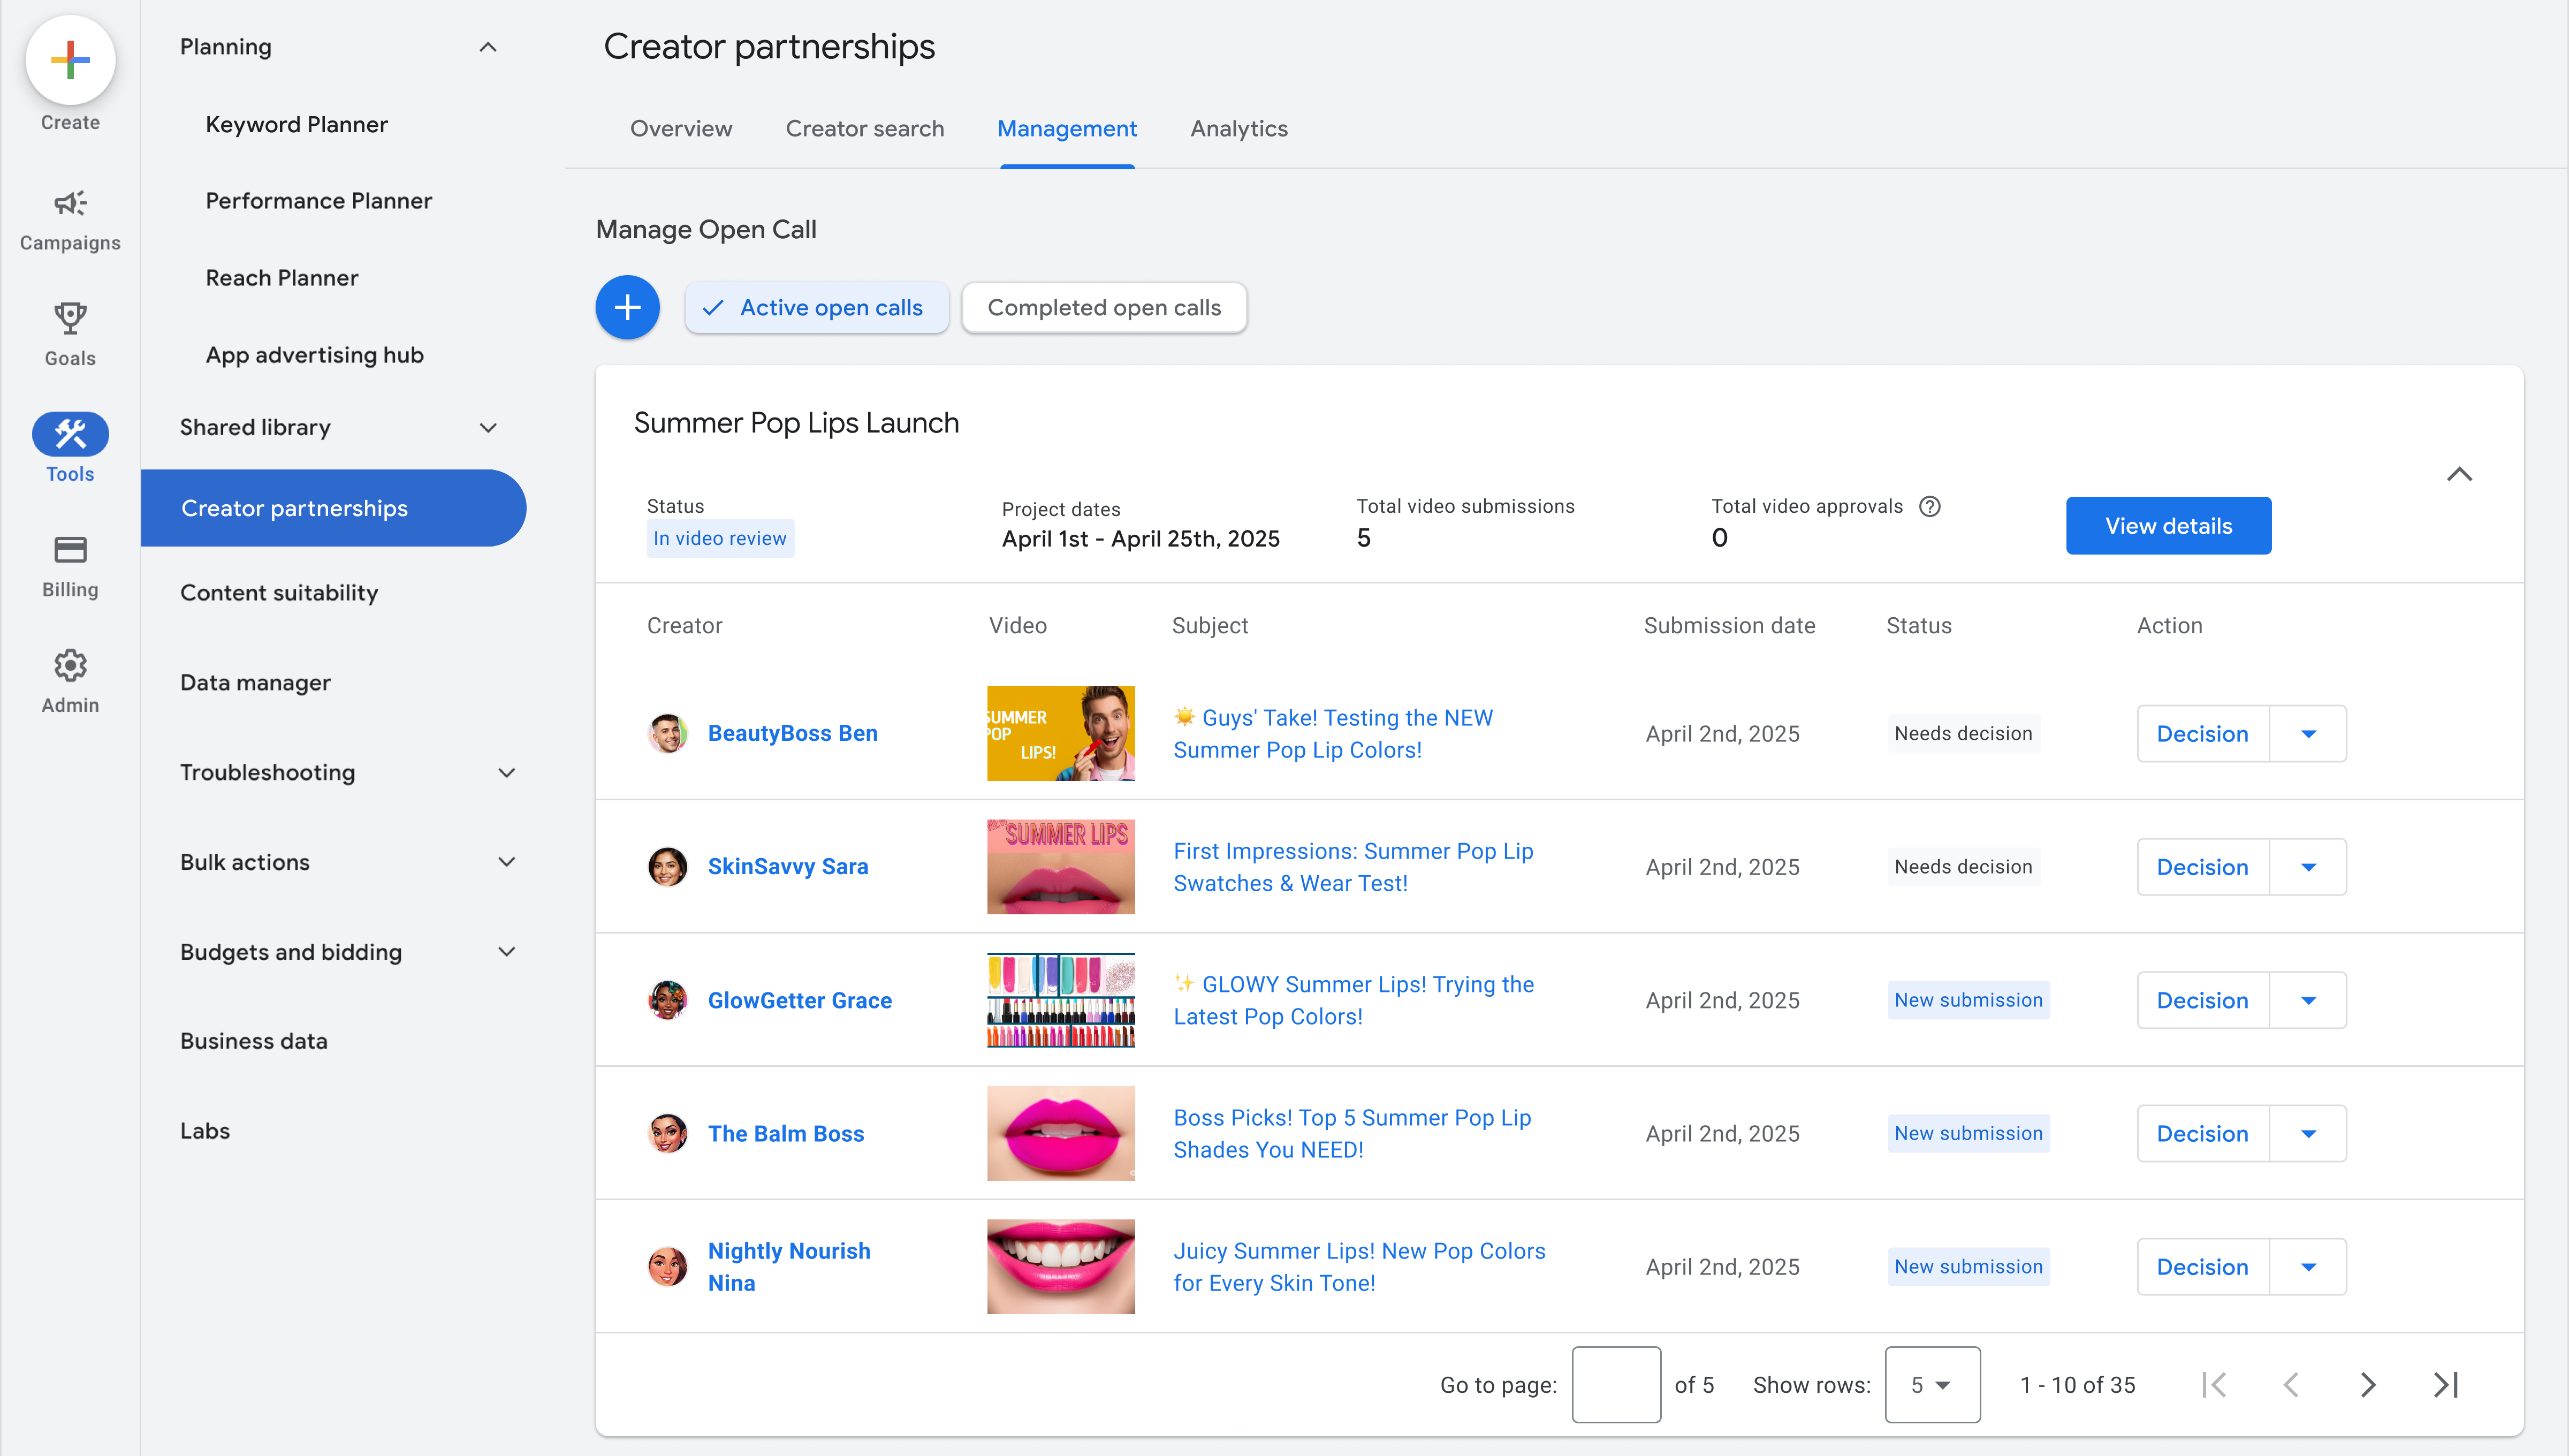Click the View details button
This screenshot has height=1456, width=2569.
[2168, 526]
